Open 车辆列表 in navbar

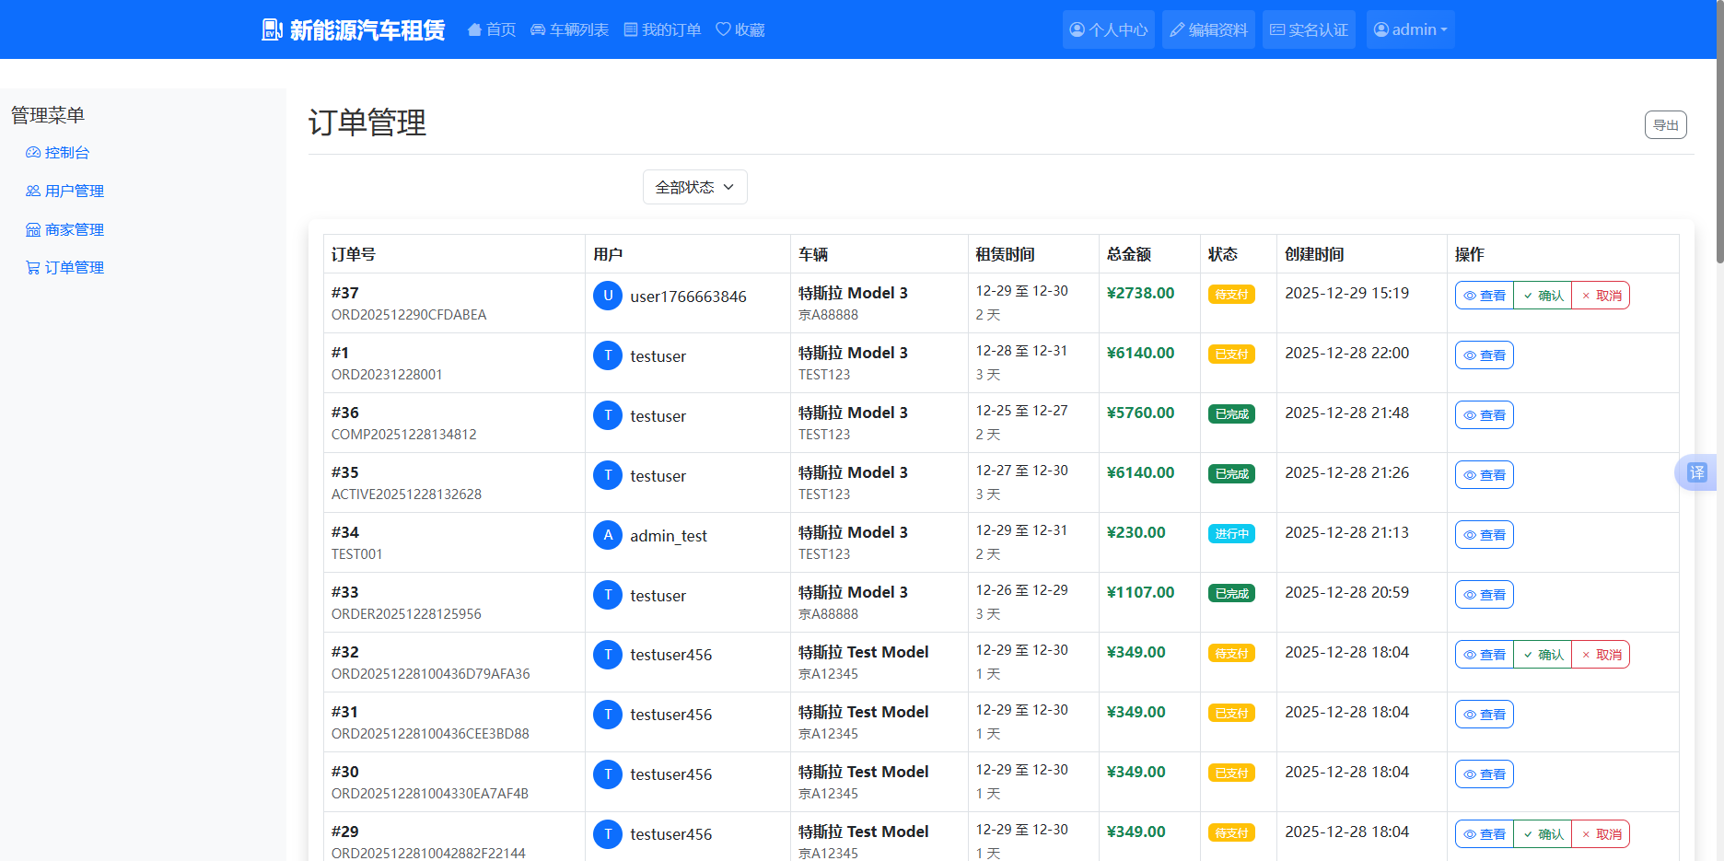click(x=569, y=29)
